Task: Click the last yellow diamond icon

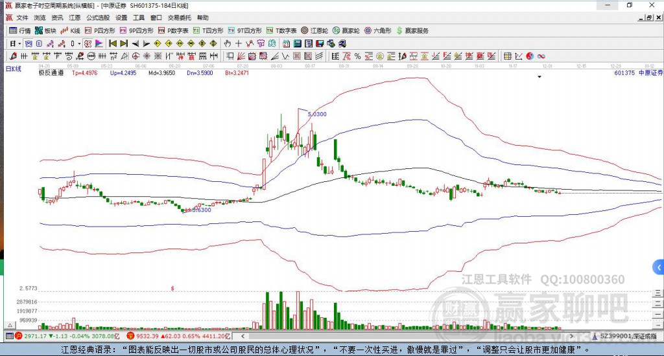Action: click(213, 43)
